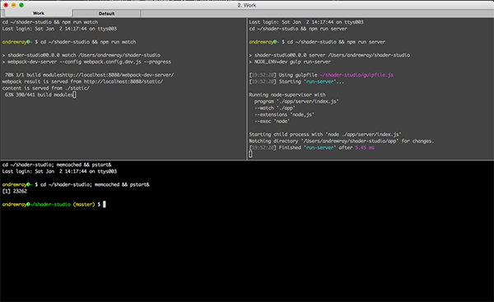Click 'Running node-supervisor with' line
Viewport: 494px width, 302px height.
point(287,95)
